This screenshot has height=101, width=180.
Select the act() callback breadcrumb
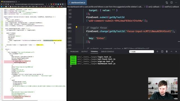pyautogui.click(x=153, y=7)
